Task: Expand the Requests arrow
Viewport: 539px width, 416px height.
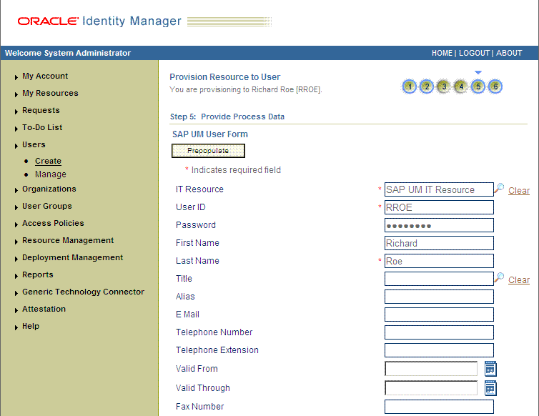Action: pyautogui.click(x=16, y=112)
